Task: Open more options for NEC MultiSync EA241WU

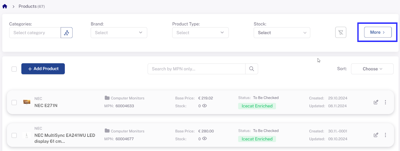Action: 385,135
